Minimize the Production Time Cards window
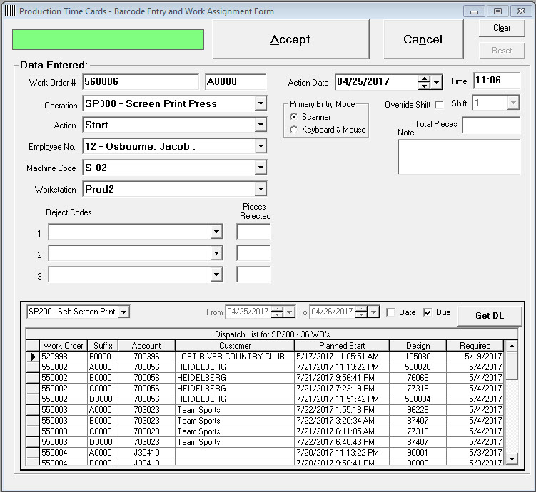This screenshot has height=492, width=536. [x=474, y=11]
